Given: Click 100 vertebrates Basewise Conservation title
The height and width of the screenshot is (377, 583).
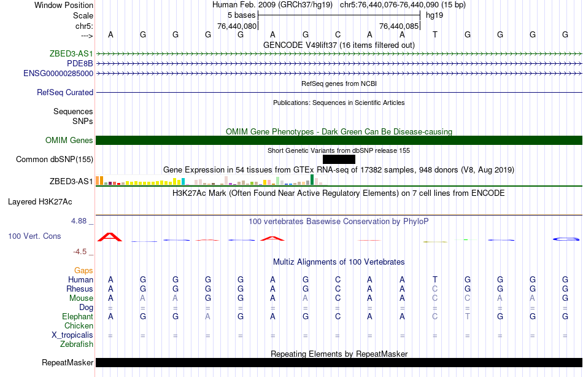Looking at the screenshot, I should pyautogui.click(x=339, y=222).
